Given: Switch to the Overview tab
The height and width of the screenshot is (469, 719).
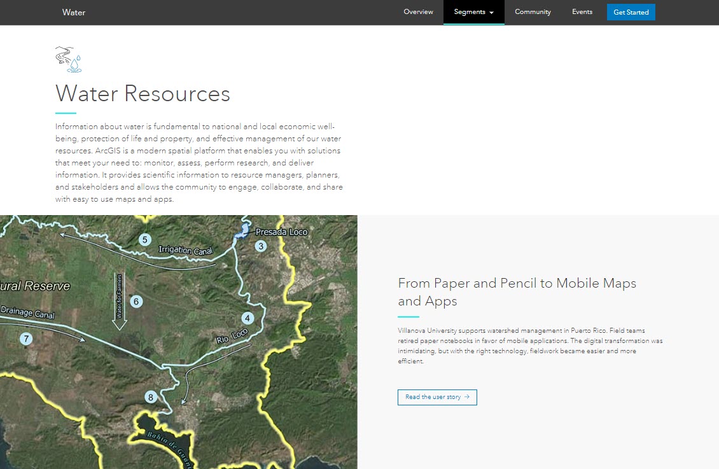Looking at the screenshot, I should click(x=418, y=11).
